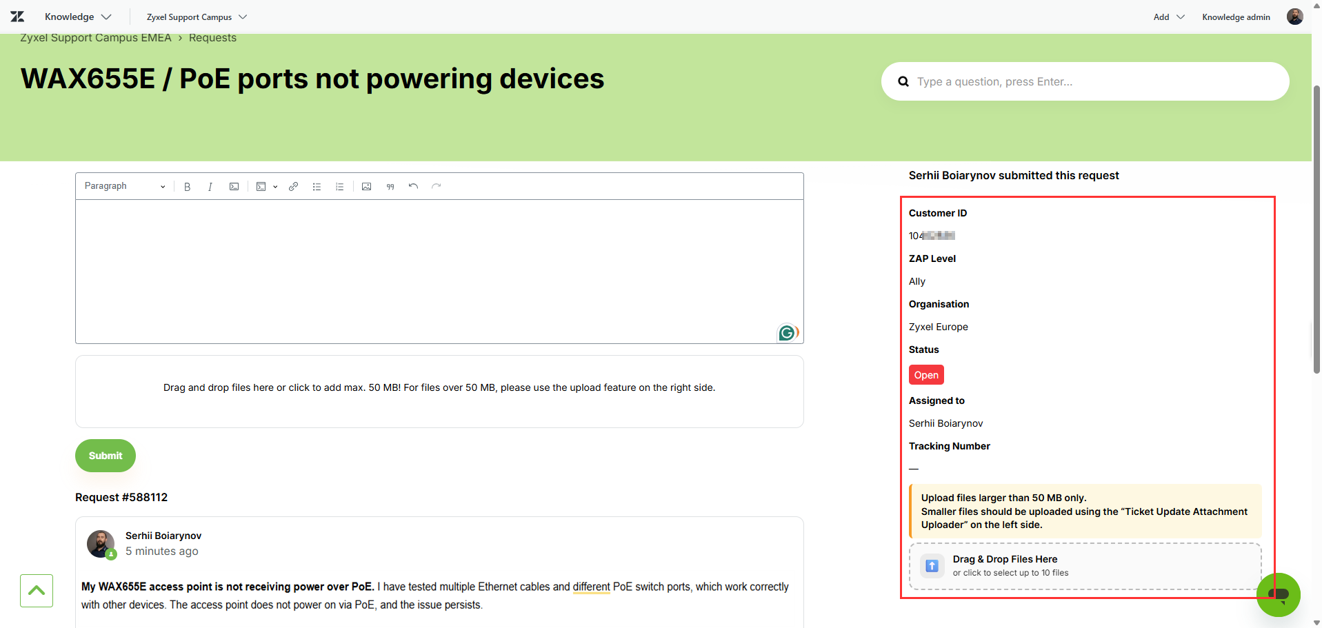The width and height of the screenshot is (1322, 628).
Task: Undo the last editor change
Action: pyautogui.click(x=413, y=187)
